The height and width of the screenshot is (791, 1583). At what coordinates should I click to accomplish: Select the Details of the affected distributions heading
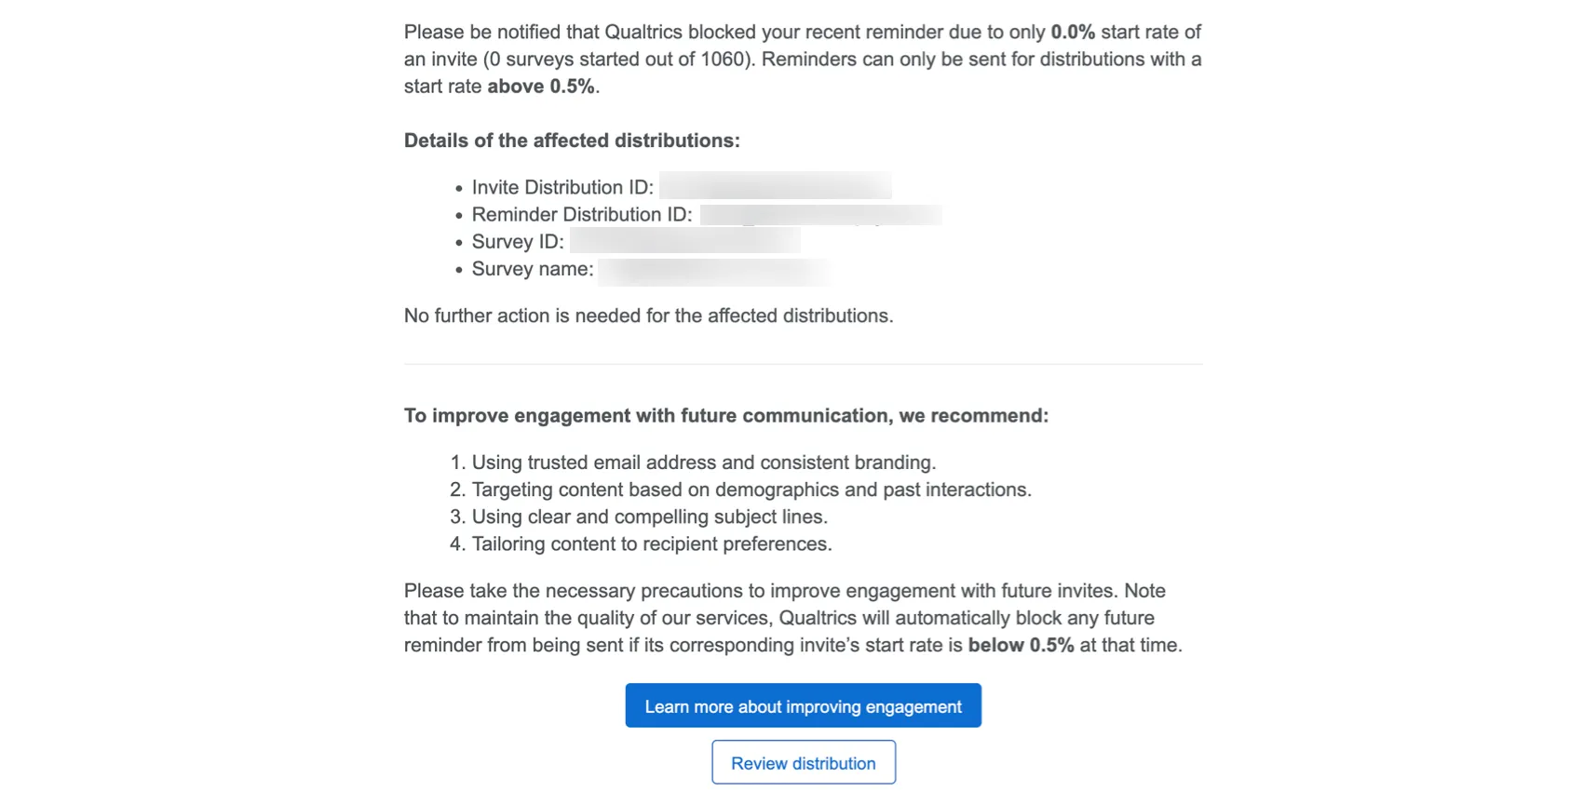(x=571, y=141)
